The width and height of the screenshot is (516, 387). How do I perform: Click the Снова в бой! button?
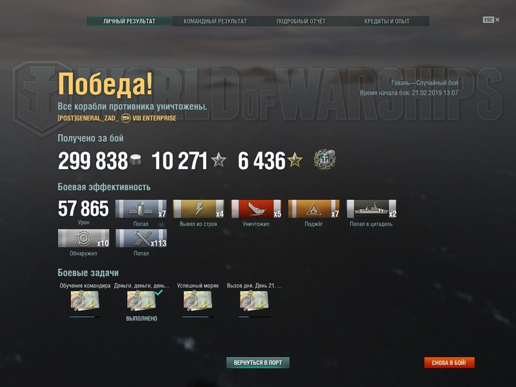coord(449,362)
